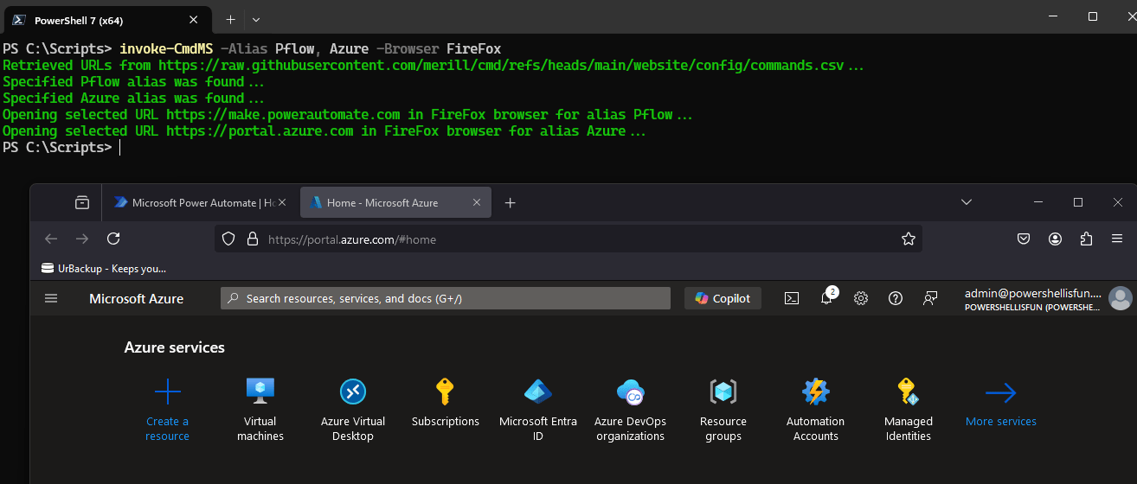Open the terminal profile dropdown arrow
The width and height of the screenshot is (1137, 484).
(256, 19)
